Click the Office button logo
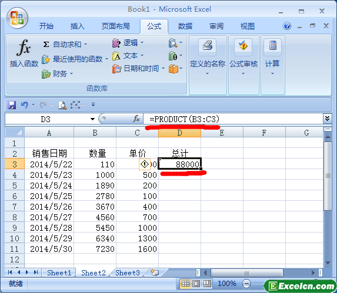 (17, 18)
